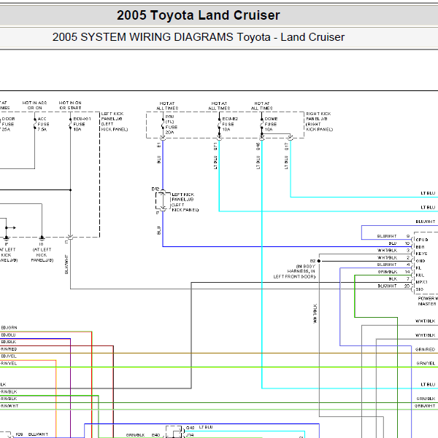The width and height of the screenshot is (438, 438).
Task: Click the 'KL' terminal label
Action: coord(418,268)
